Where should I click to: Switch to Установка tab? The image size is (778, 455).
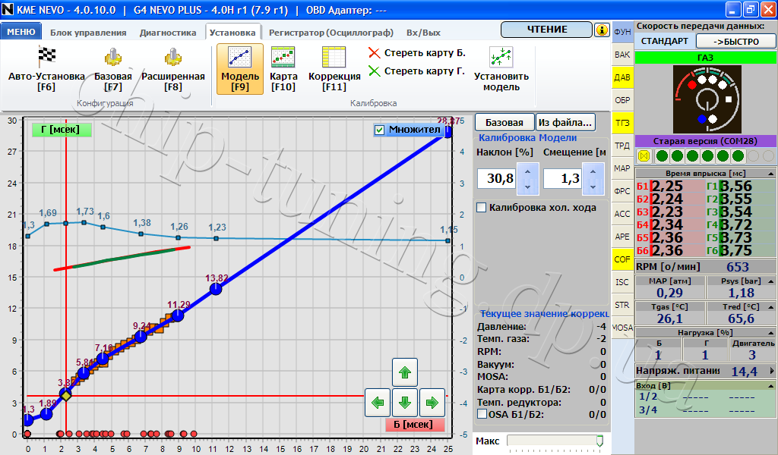(x=232, y=33)
